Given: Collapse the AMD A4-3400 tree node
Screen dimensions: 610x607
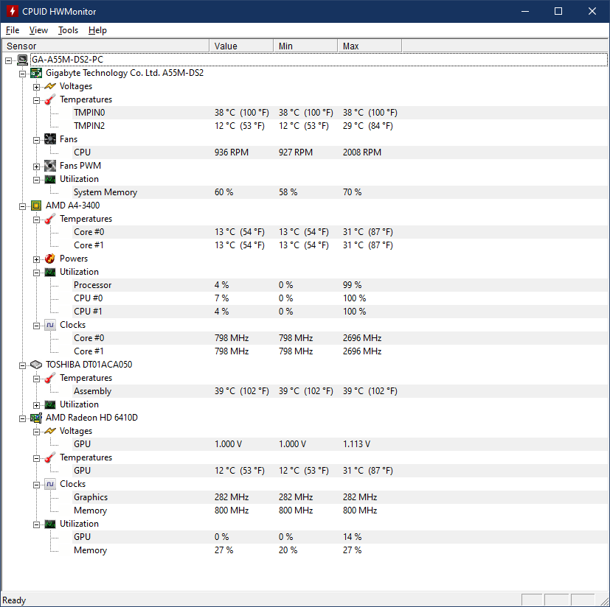Looking at the screenshot, I should pyautogui.click(x=23, y=206).
